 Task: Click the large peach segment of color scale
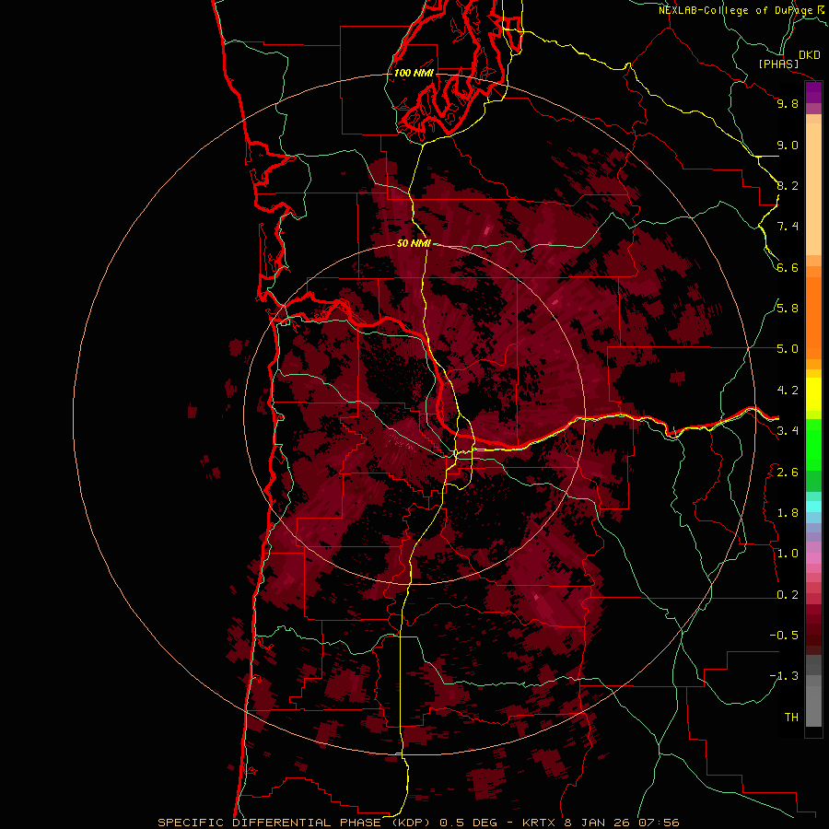coord(813,191)
